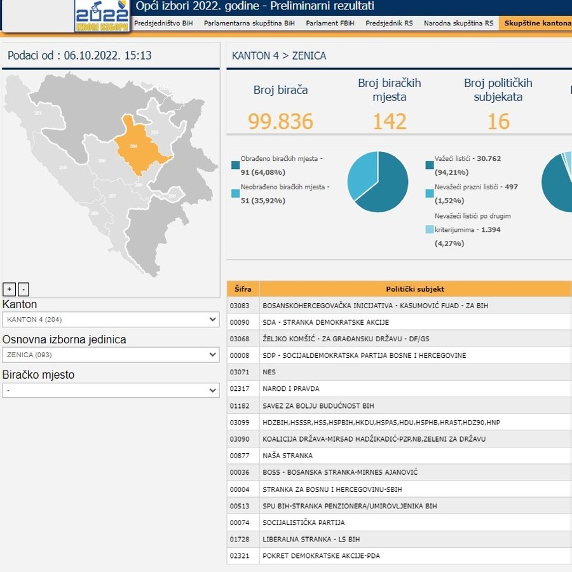Click the highlighted orange canton on map
This screenshot has height=572, width=572.
(137, 147)
